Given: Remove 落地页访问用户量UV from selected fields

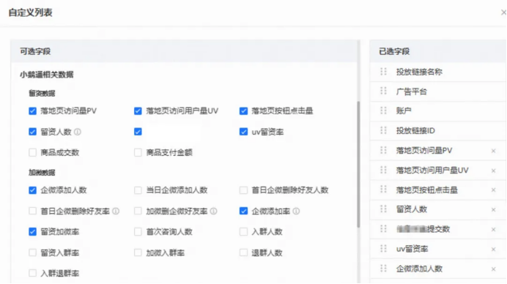Looking at the screenshot, I should coord(493,171).
